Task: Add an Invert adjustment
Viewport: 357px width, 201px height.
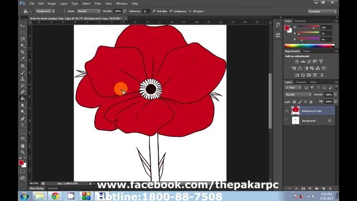Action: coord(297,75)
